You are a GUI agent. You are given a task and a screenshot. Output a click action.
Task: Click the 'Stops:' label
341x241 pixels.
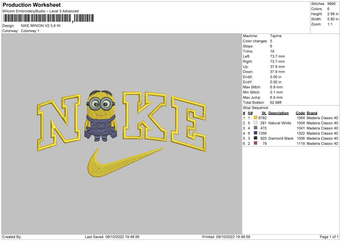coord(248,46)
